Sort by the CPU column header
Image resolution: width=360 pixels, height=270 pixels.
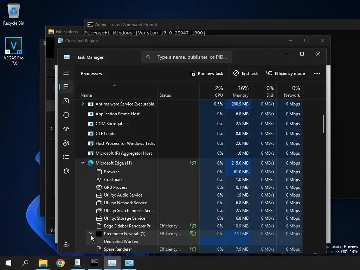(x=212, y=91)
